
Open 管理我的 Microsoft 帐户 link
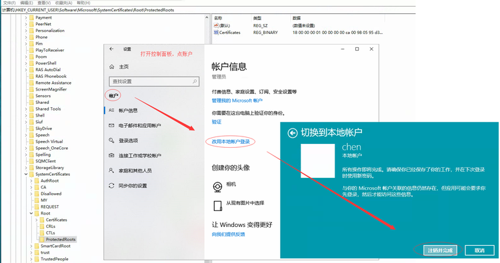click(x=237, y=101)
